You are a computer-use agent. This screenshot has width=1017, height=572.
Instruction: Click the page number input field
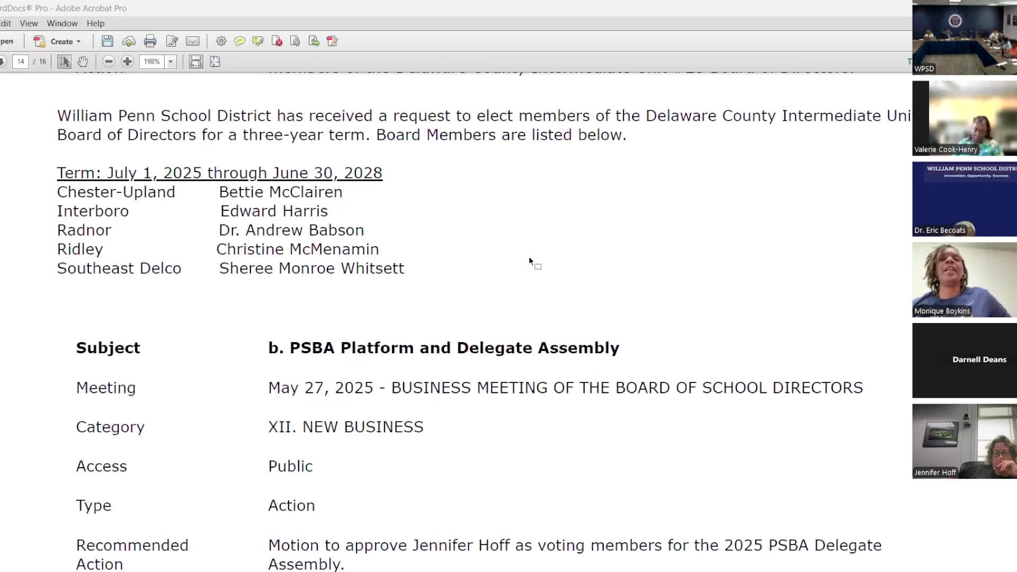pyautogui.click(x=20, y=61)
